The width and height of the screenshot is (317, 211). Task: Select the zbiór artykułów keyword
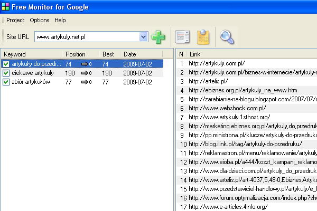[31, 82]
